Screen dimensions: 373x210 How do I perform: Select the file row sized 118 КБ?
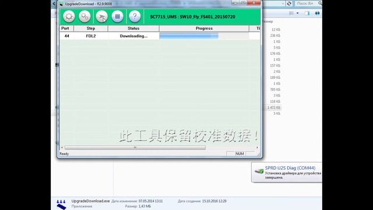pyautogui.click(x=275, y=101)
